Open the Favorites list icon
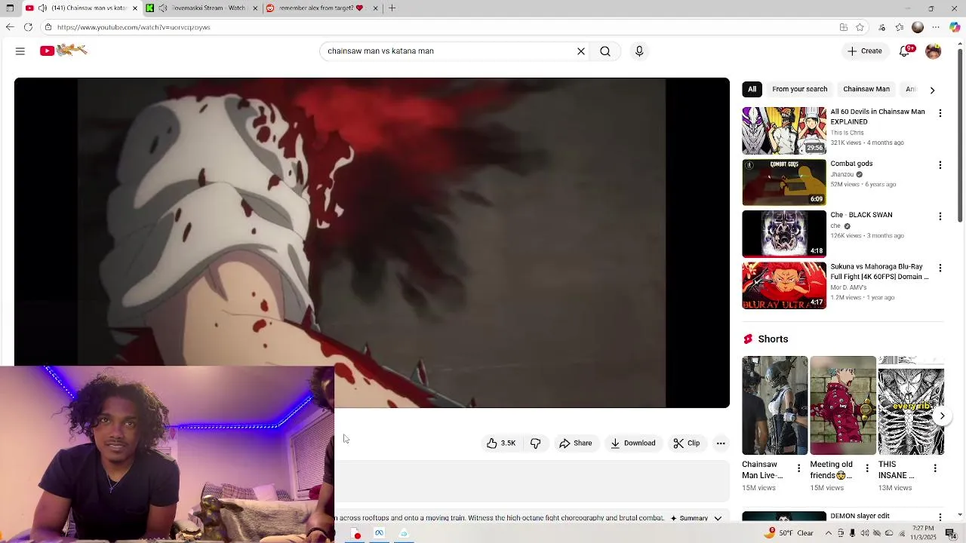 click(x=900, y=27)
